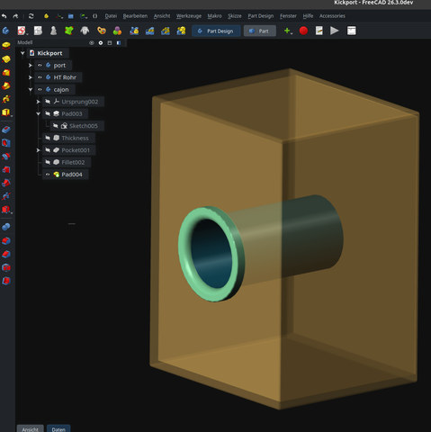The height and width of the screenshot is (432, 431).
Task: Click the red Record Macro button
Action: 303,31
